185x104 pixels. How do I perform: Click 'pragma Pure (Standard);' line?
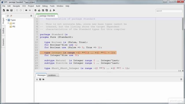pyautogui.click(x=56, y=37)
